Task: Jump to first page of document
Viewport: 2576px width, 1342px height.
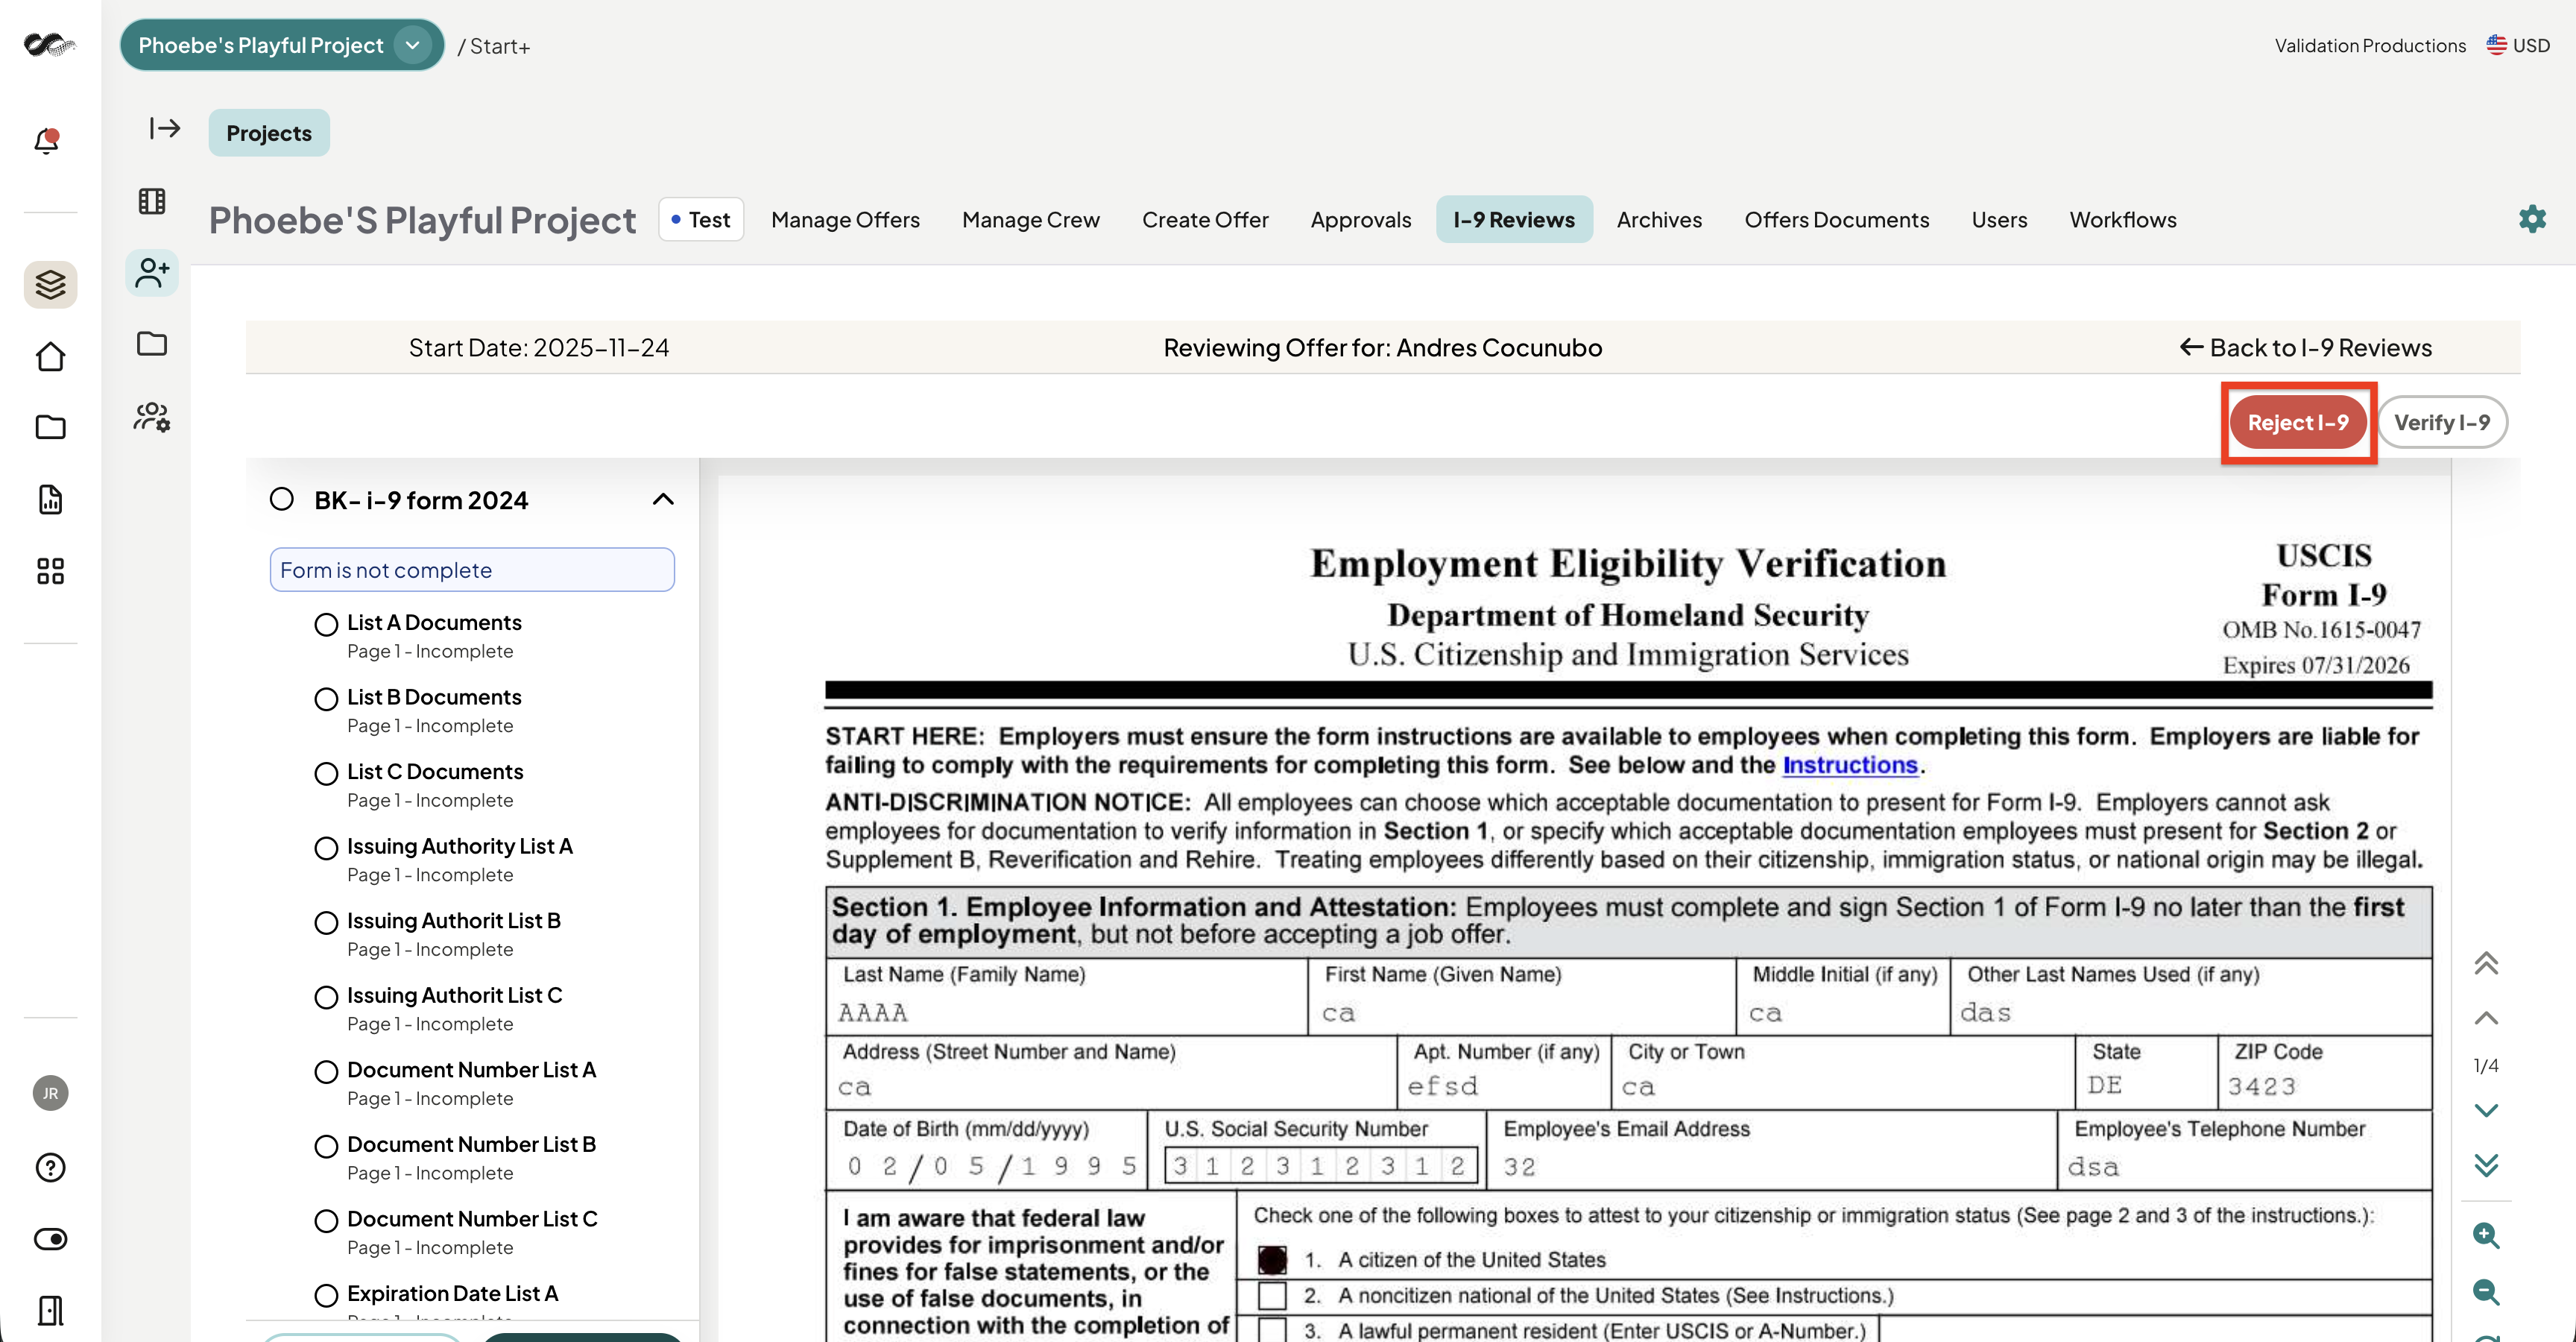Action: coord(2486,963)
